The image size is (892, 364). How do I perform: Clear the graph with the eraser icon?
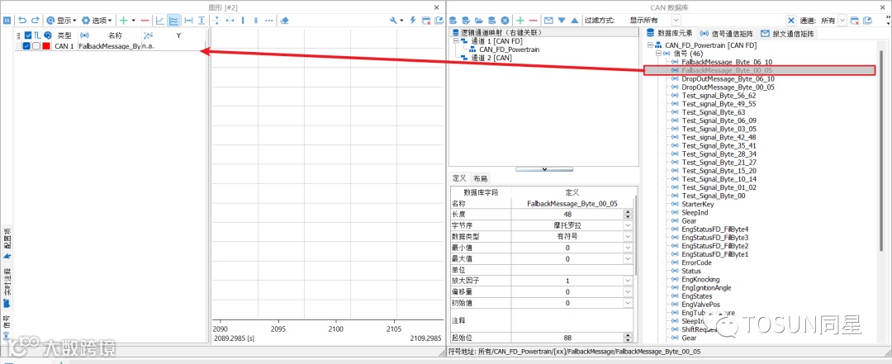point(286,20)
